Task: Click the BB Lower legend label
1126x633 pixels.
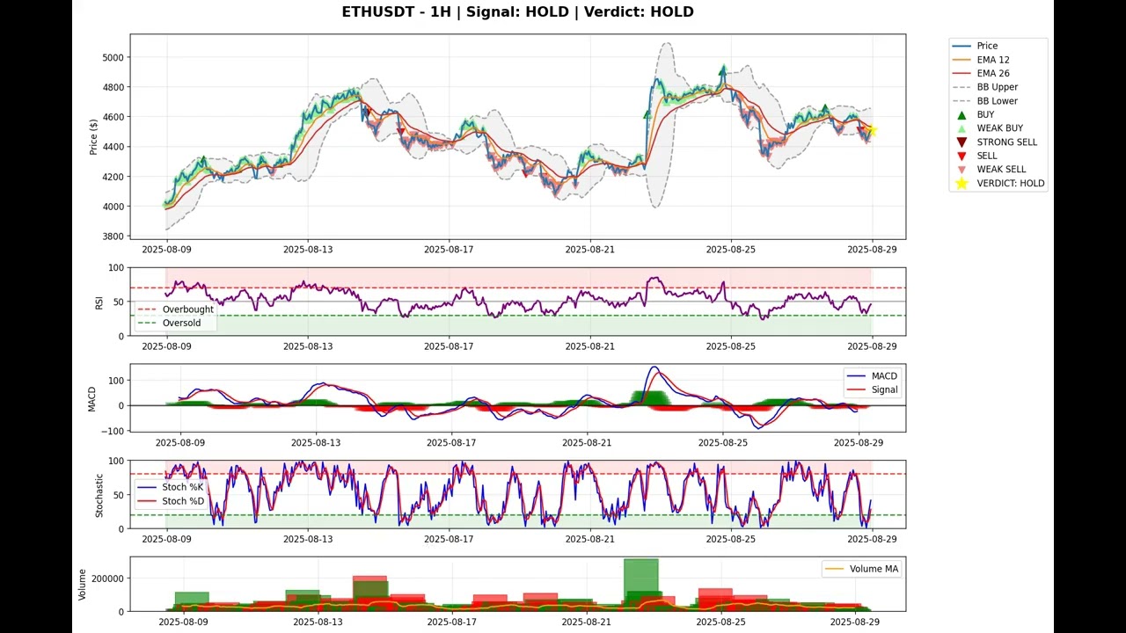Action: tap(998, 101)
